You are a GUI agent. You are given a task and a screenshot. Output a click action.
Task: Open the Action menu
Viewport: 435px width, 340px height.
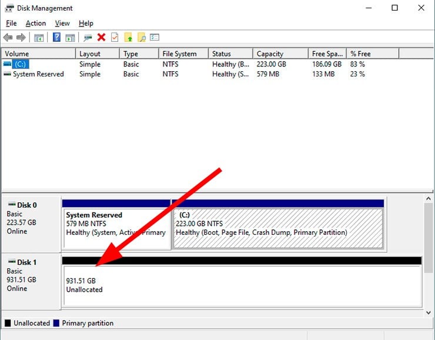(36, 24)
